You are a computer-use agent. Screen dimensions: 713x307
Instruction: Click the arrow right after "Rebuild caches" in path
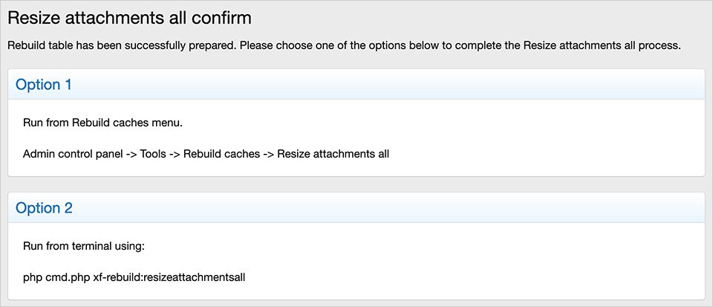tap(268, 154)
